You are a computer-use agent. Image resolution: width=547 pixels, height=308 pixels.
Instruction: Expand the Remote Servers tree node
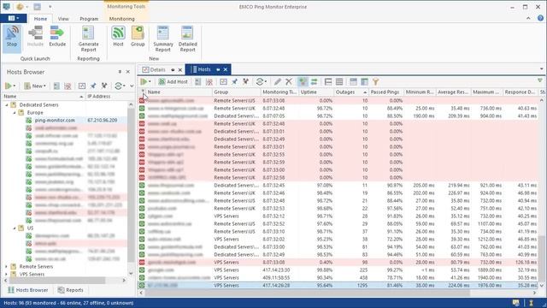pyautogui.click(x=6, y=266)
